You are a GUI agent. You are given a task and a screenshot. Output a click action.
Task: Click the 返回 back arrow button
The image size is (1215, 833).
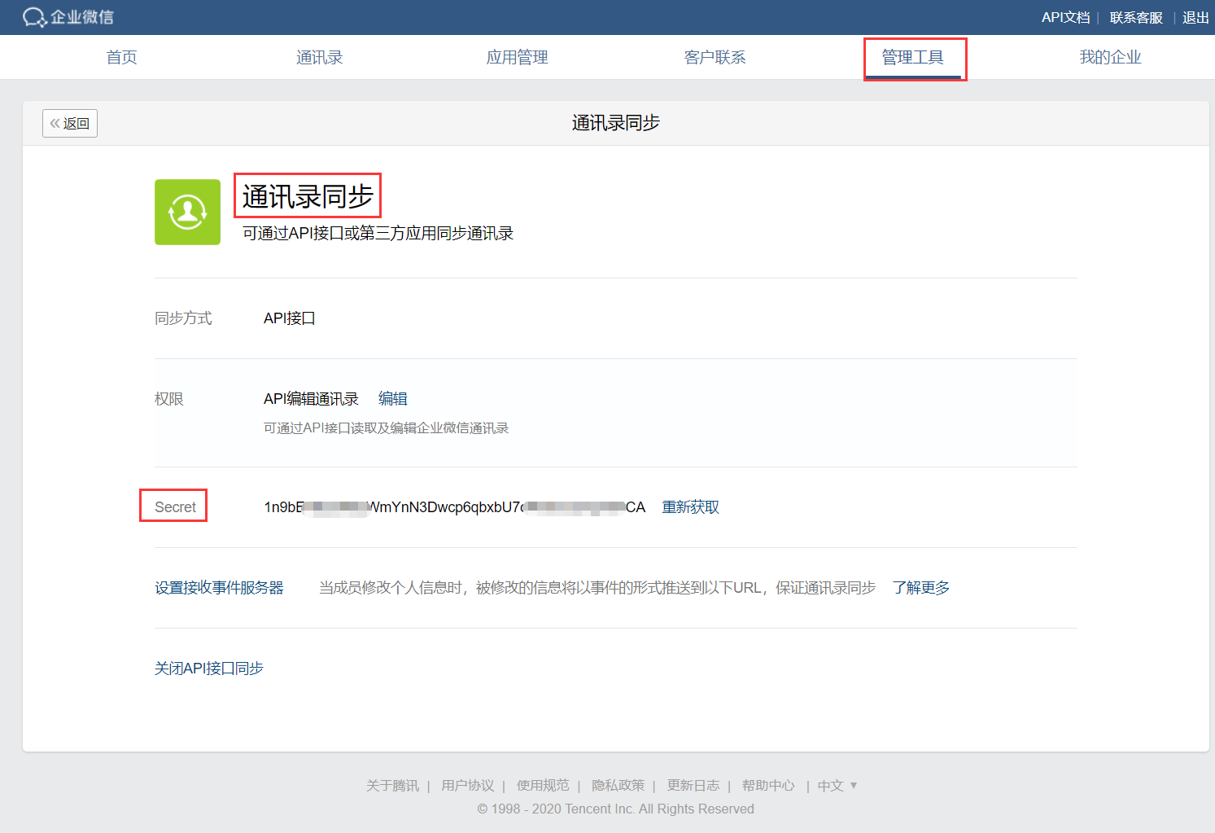point(69,122)
